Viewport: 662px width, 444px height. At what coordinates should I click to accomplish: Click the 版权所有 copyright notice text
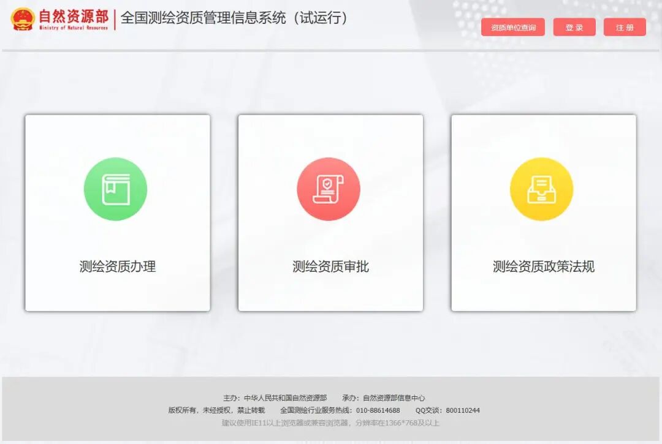216,410
